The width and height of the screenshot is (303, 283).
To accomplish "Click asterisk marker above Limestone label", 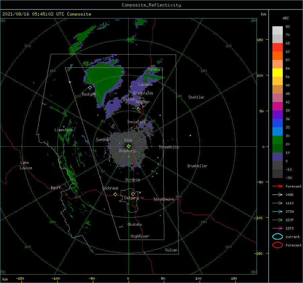I will 64,127.
